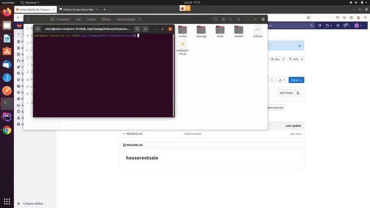Click Computer in Files path bar
The width and height of the screenshot is (370, 208).
[61, 19]
